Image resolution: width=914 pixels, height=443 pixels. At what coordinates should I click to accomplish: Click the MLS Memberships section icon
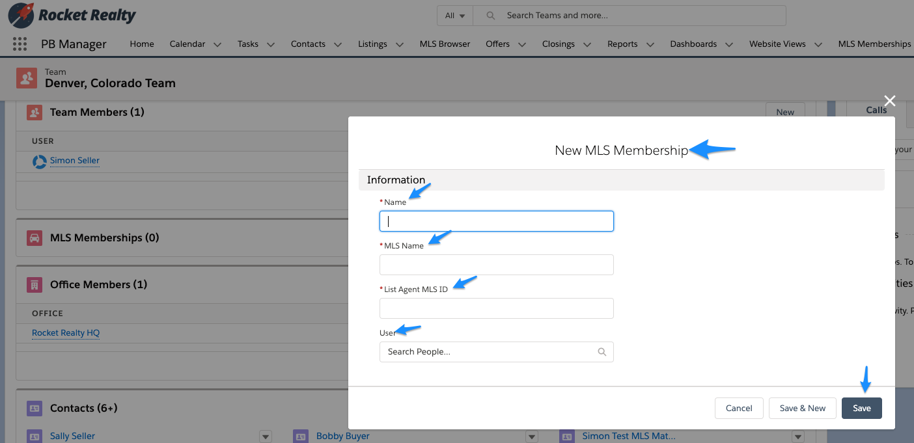[x=35, y=237]
